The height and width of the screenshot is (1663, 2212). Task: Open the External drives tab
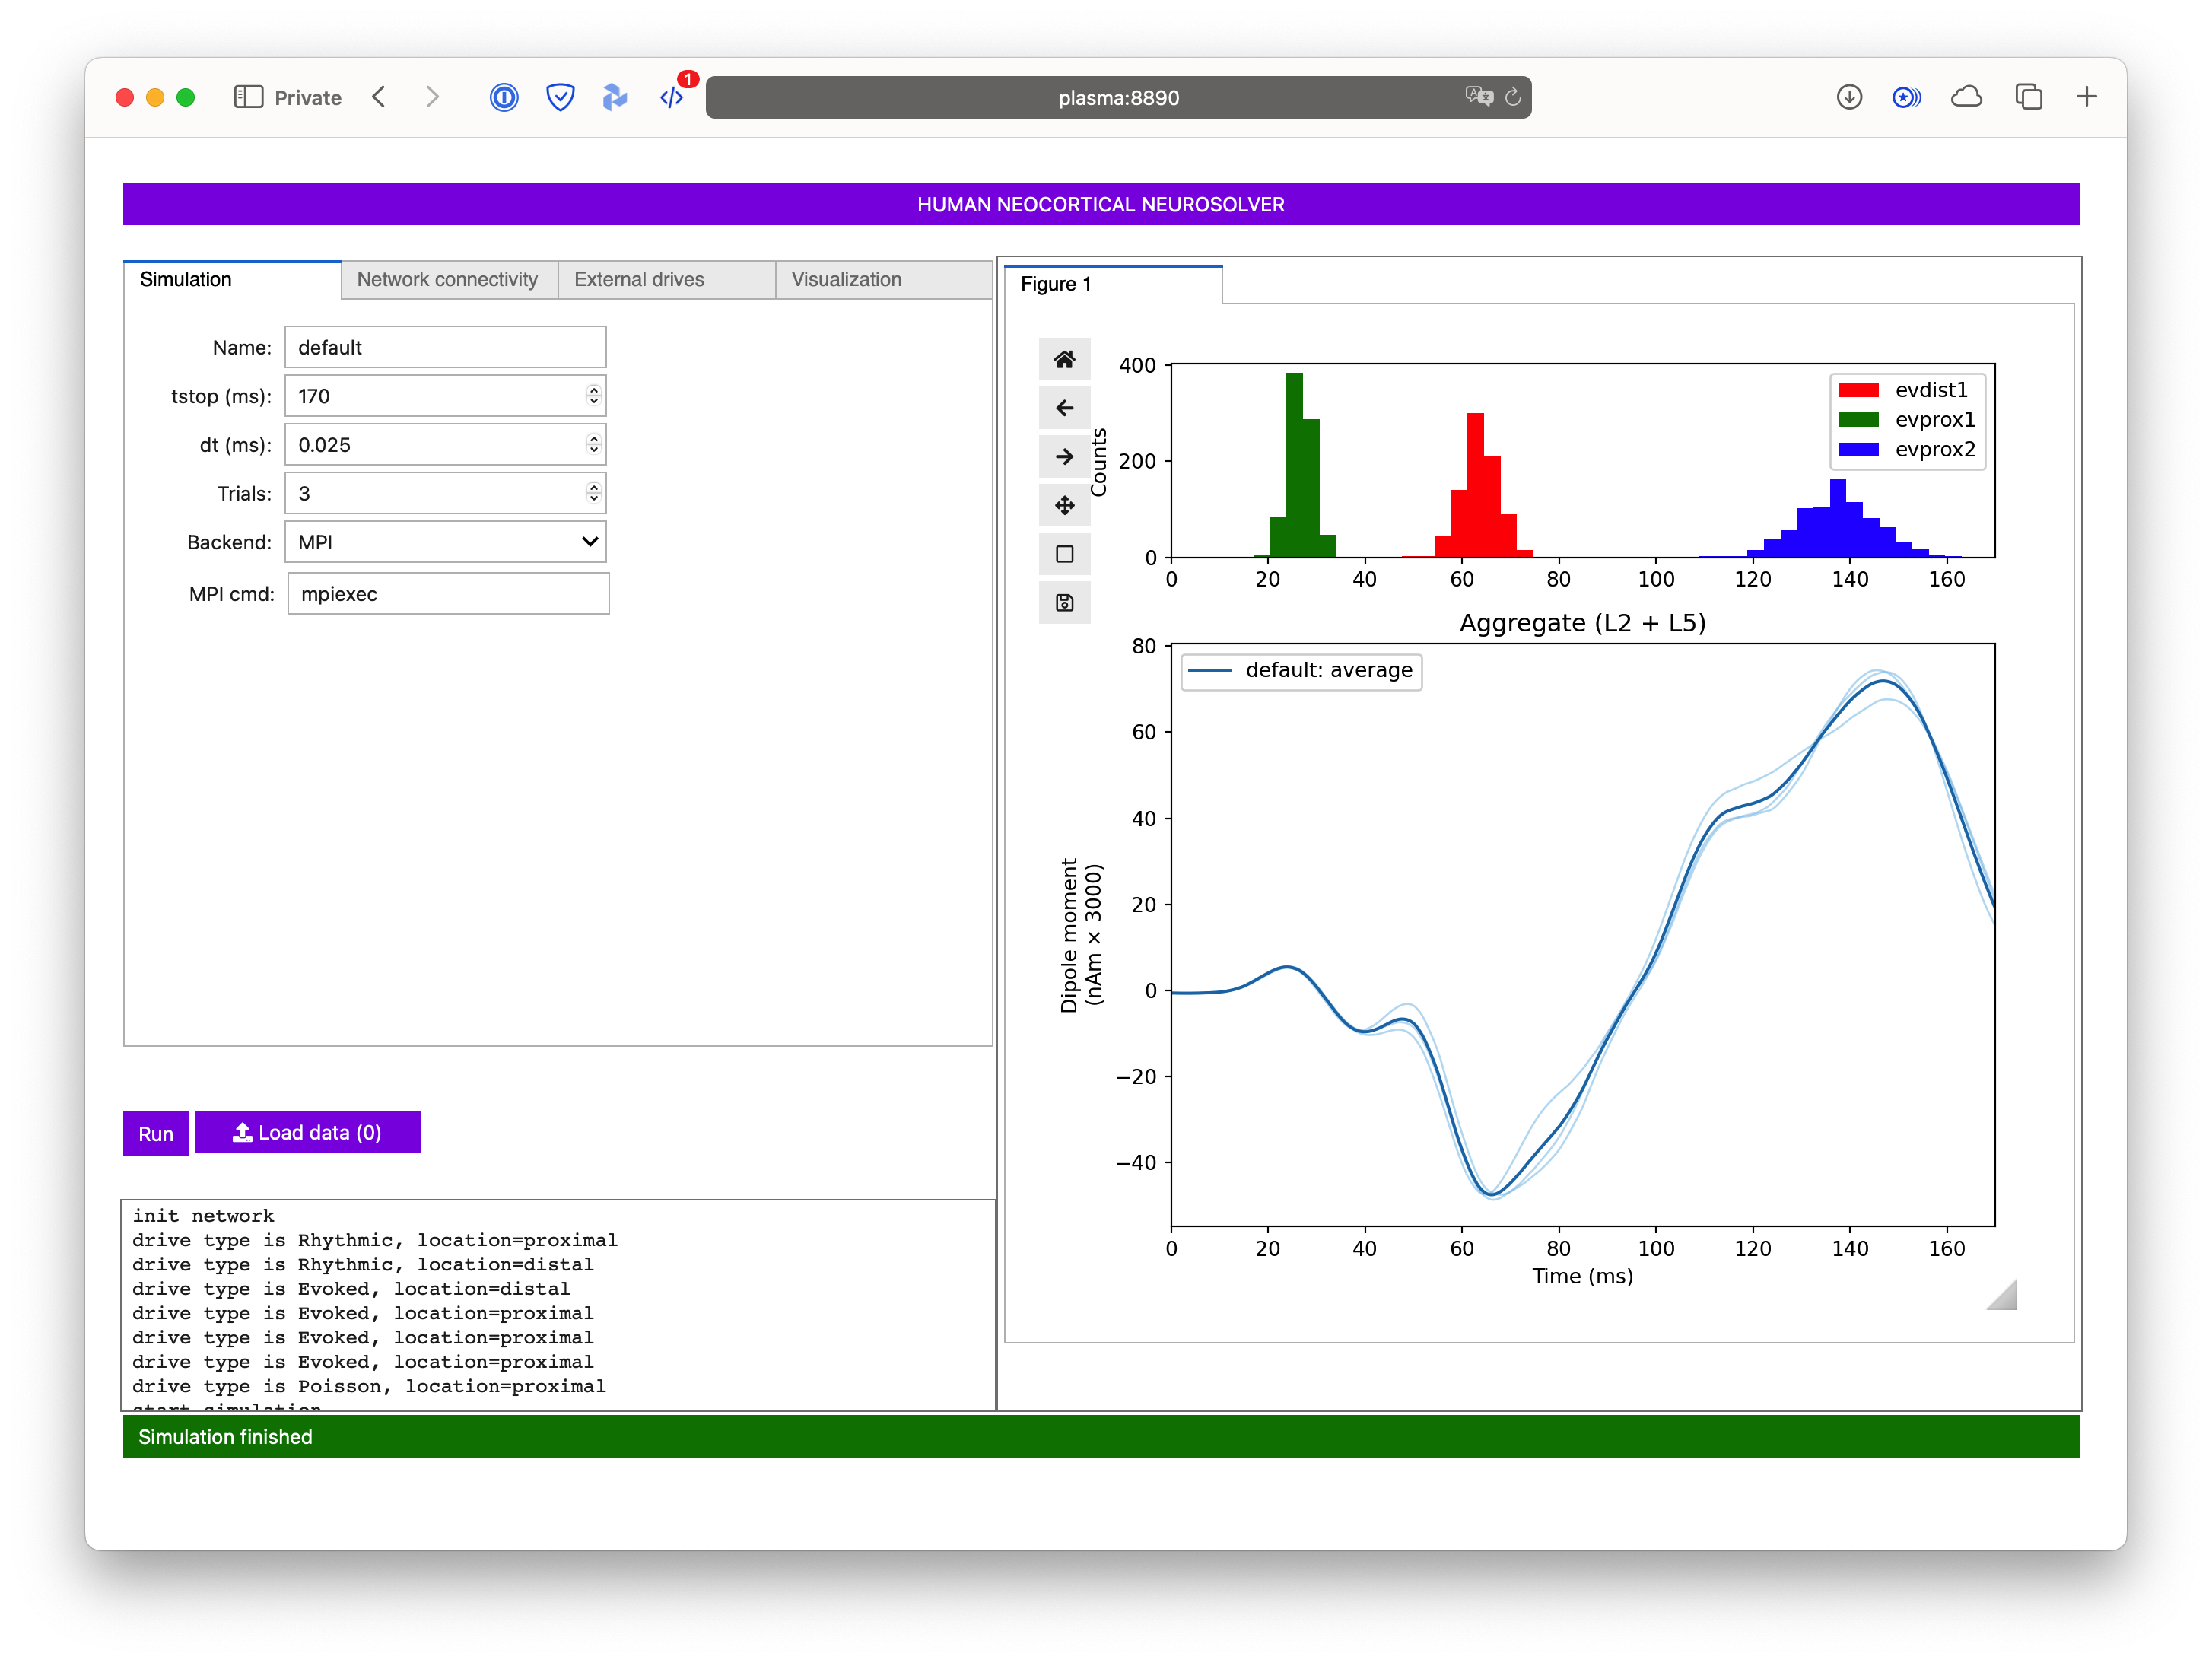pos(666,280)
